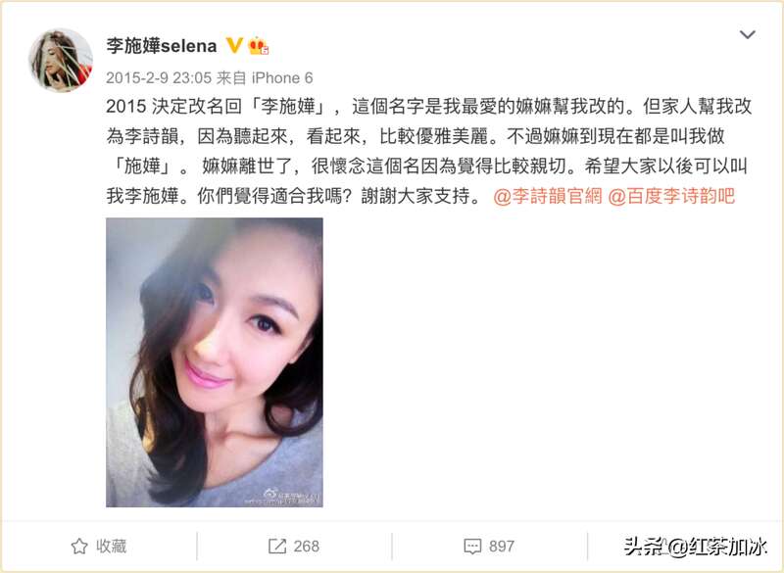Click the Weibo watermark inside the photo
784x573 pixels.
click(x=282, y=496)
